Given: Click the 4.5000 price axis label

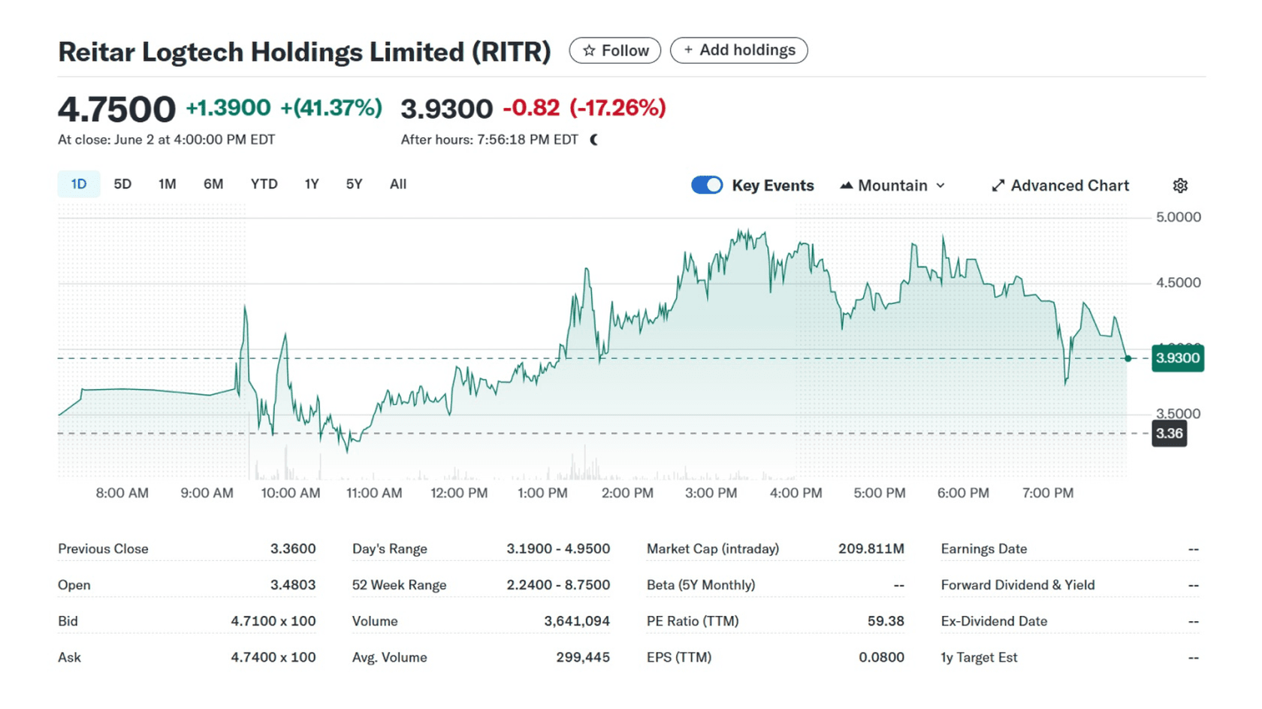Looking at the screenshot, I should pos(1179,283).
